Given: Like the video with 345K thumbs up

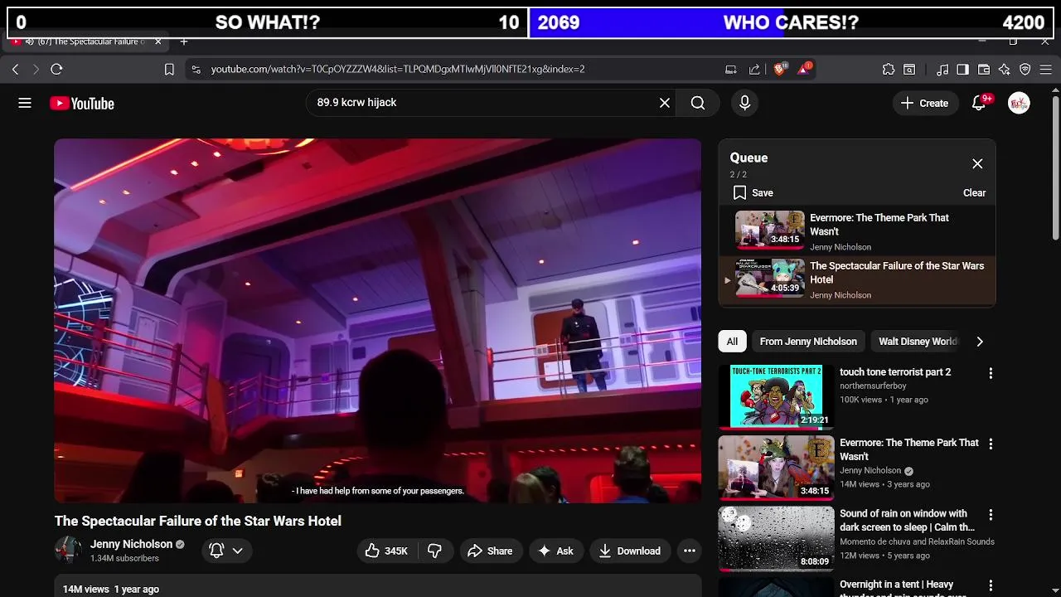Looking at the screenshot, I should [386, 551].
